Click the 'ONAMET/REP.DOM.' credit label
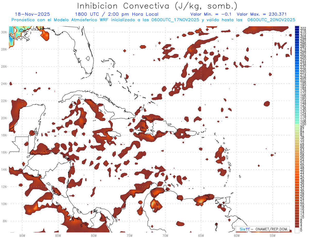309x239 pixels. 271,229
